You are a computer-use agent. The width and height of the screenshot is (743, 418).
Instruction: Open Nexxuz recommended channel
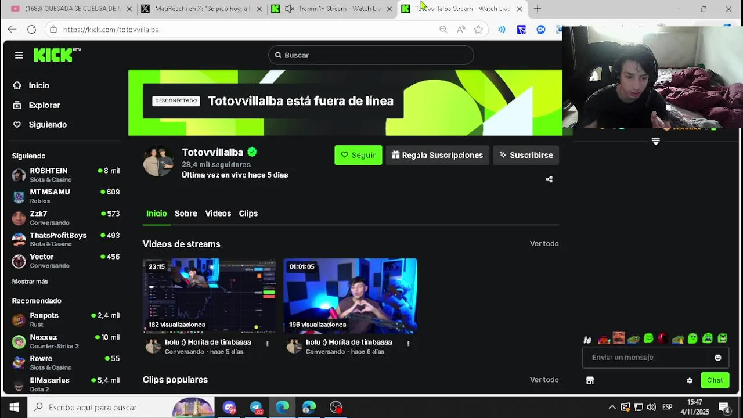pyautogui.click(x=66, y=341)
